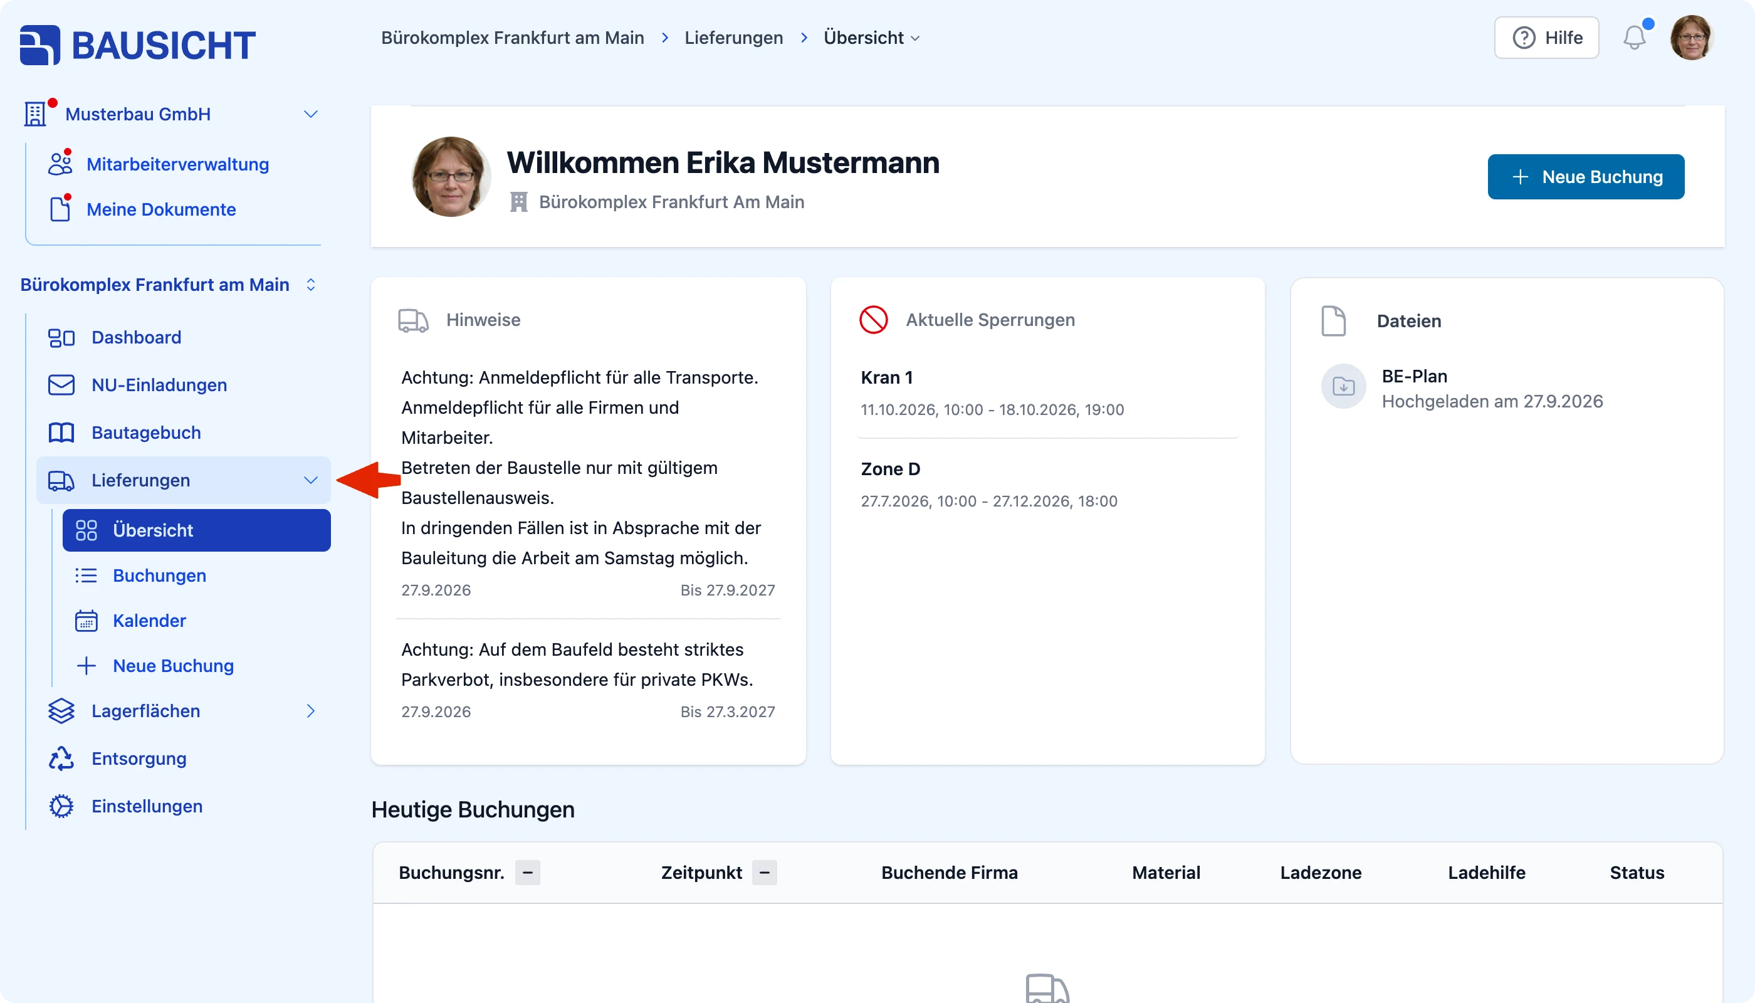Click the Dashboard icon
1755x1003 pixels.
[x=61, y=337]
